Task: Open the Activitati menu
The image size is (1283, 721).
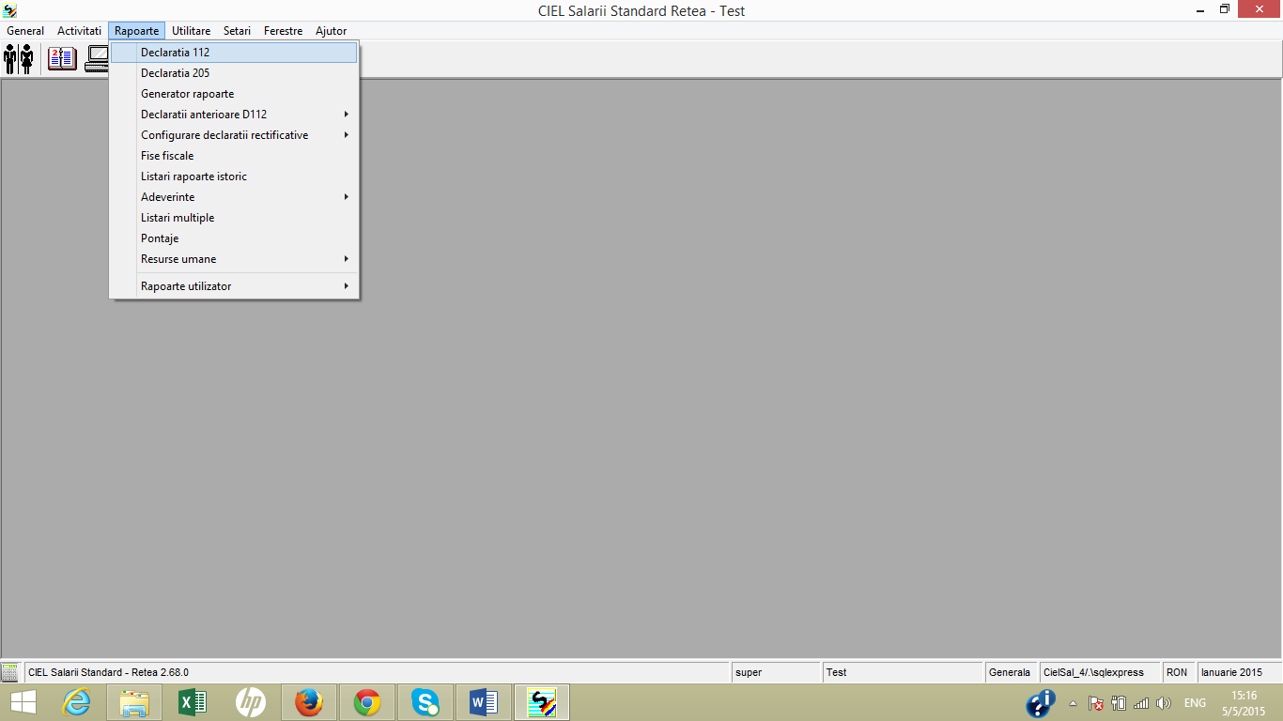Action: 79,31
